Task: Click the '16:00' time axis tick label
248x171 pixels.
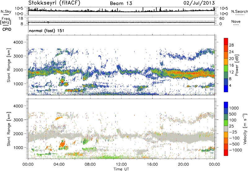Action: (x=152, y=165)
